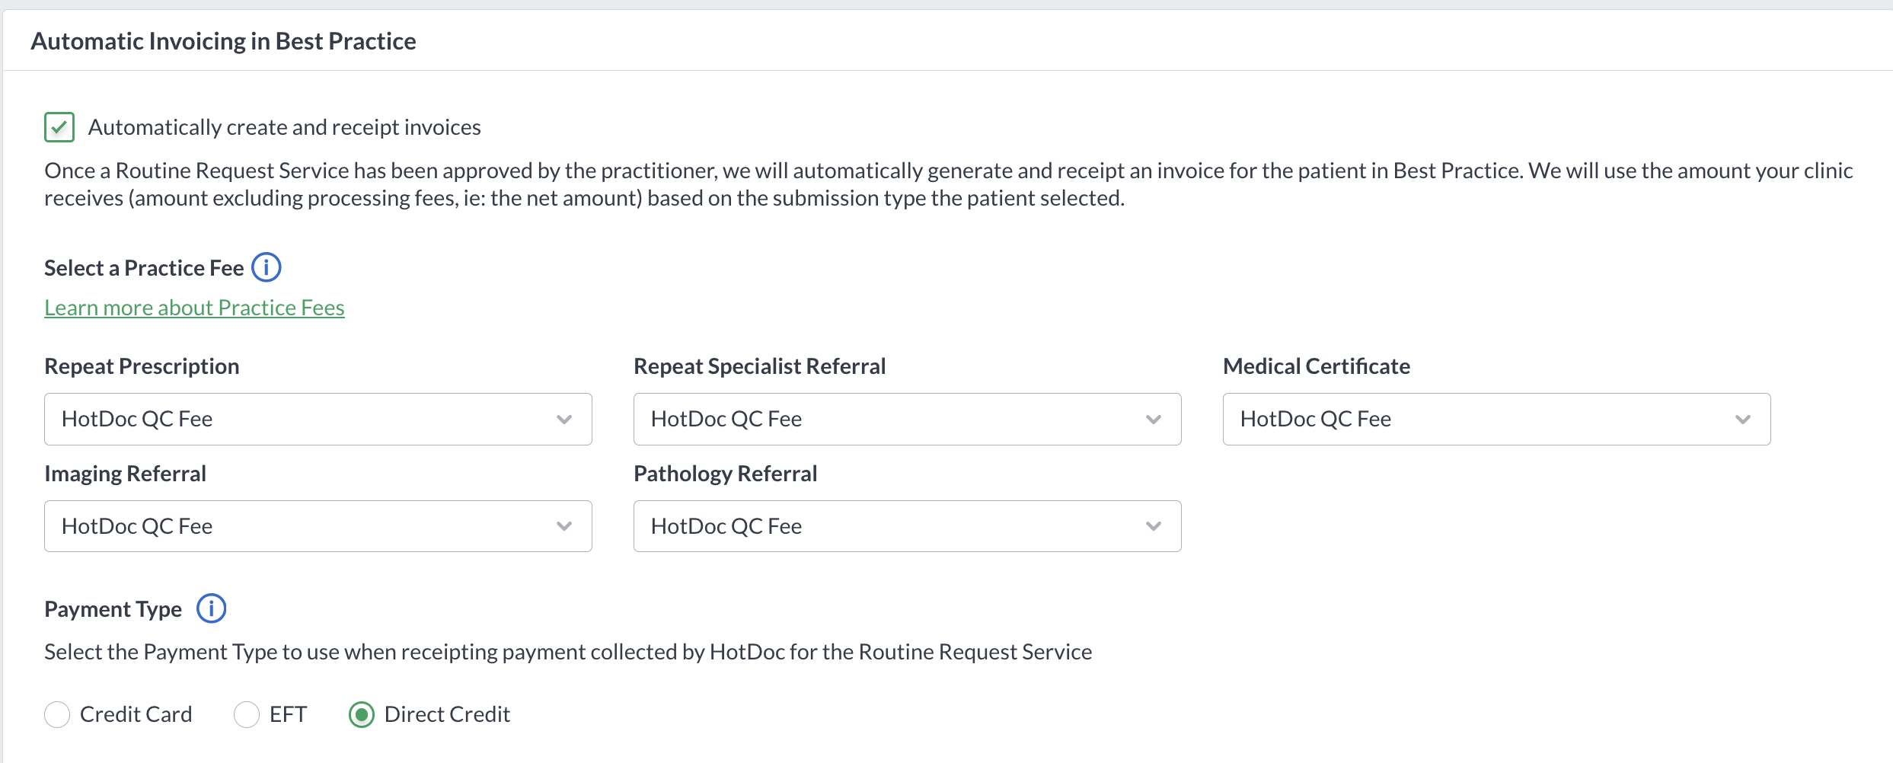Open the Imaging Referral fee dropdown
This screenshot has width=1893, height=763.
[318, 525]
